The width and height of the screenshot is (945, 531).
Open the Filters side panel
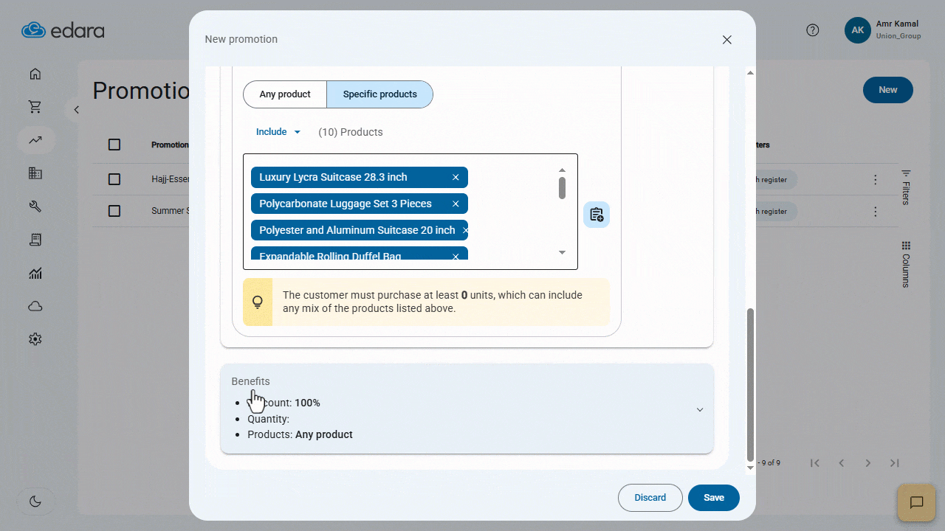coord(906,187)
